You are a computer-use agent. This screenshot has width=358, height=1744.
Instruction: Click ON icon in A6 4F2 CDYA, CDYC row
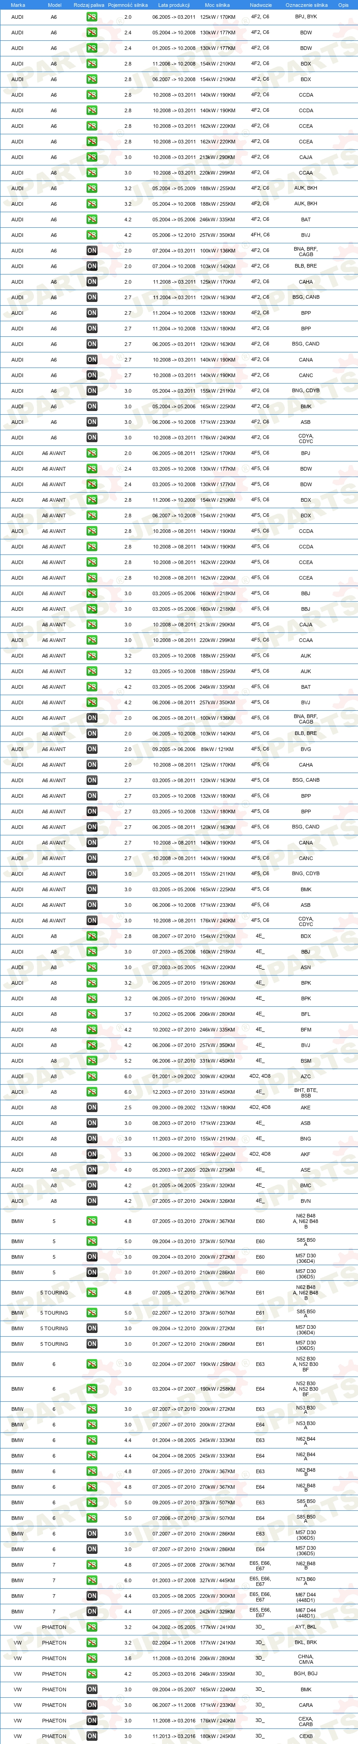pyautogui.click(x=92, y=437)
